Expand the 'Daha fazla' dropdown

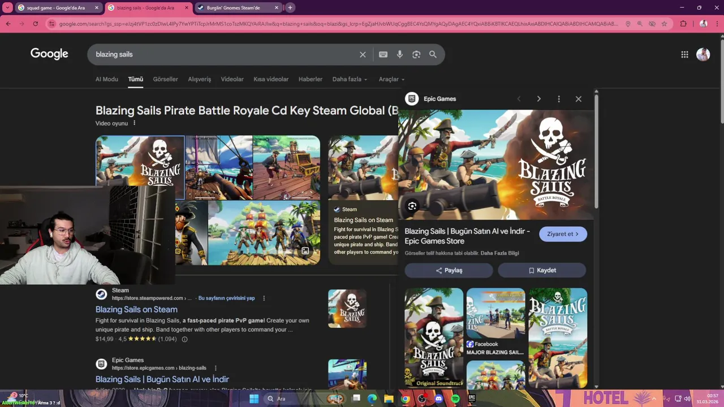[350, 79]
